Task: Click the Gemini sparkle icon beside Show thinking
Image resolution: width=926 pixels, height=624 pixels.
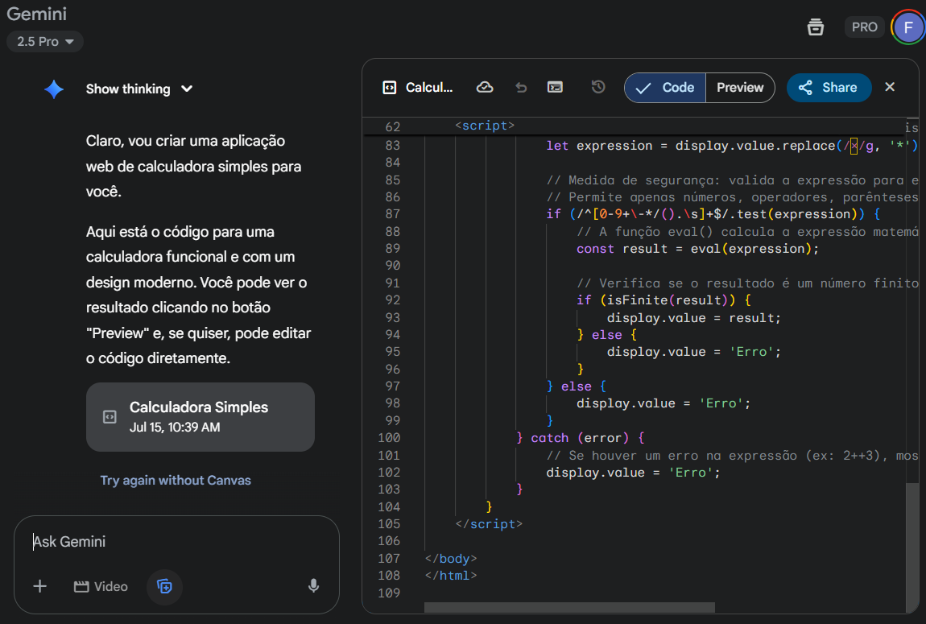Action: click(x=54, y=89)
